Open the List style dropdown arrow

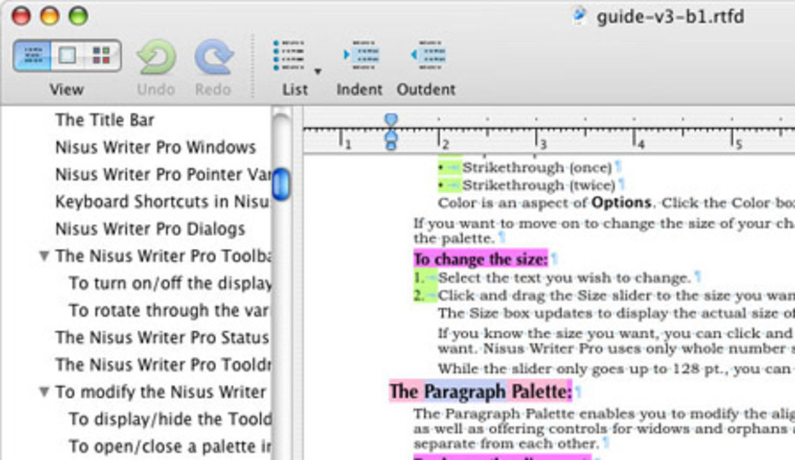point(318,71)
